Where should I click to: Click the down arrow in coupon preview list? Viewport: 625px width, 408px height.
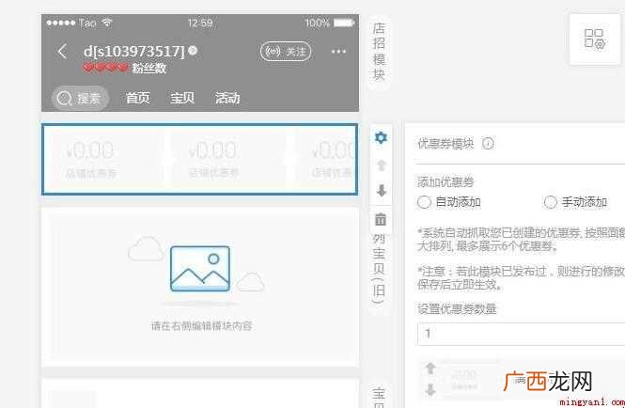(430, 389)
